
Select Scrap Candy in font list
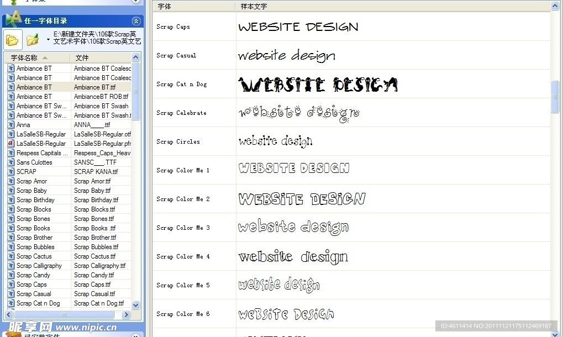pos(69,275)
